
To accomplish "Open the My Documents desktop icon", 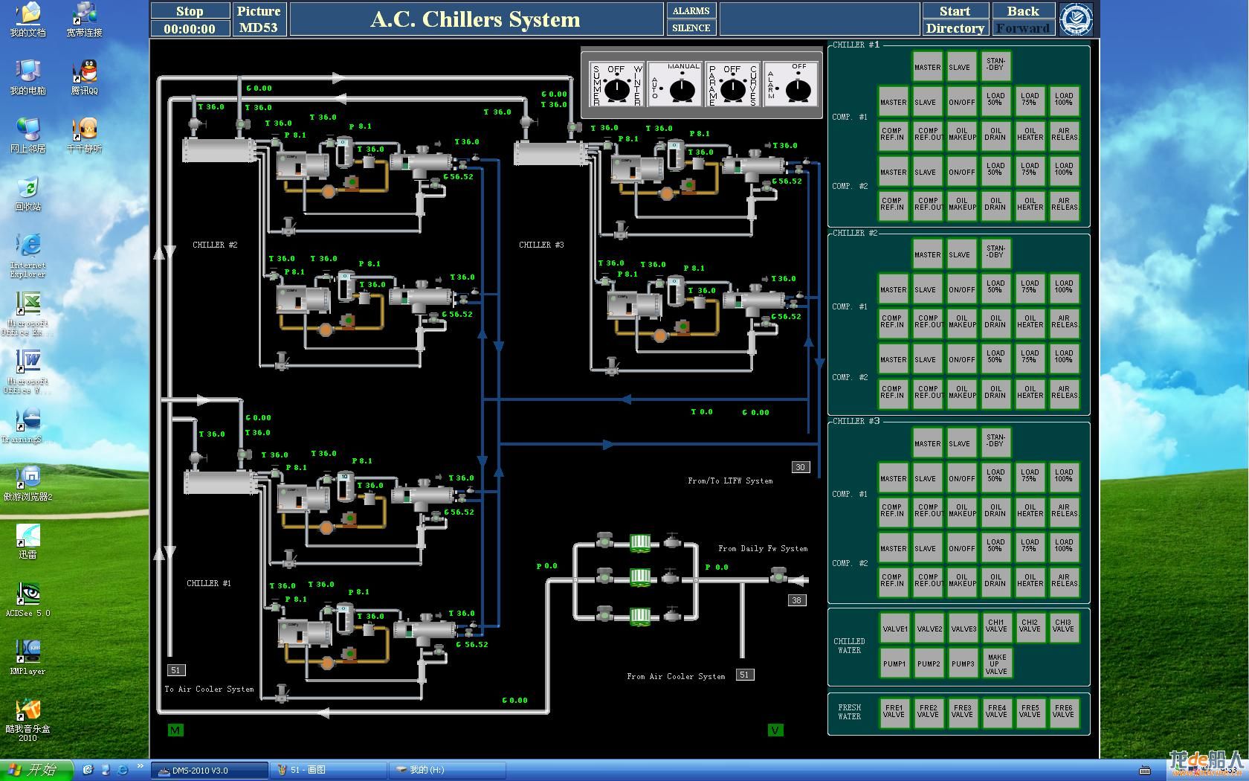I will click(28, 19).
